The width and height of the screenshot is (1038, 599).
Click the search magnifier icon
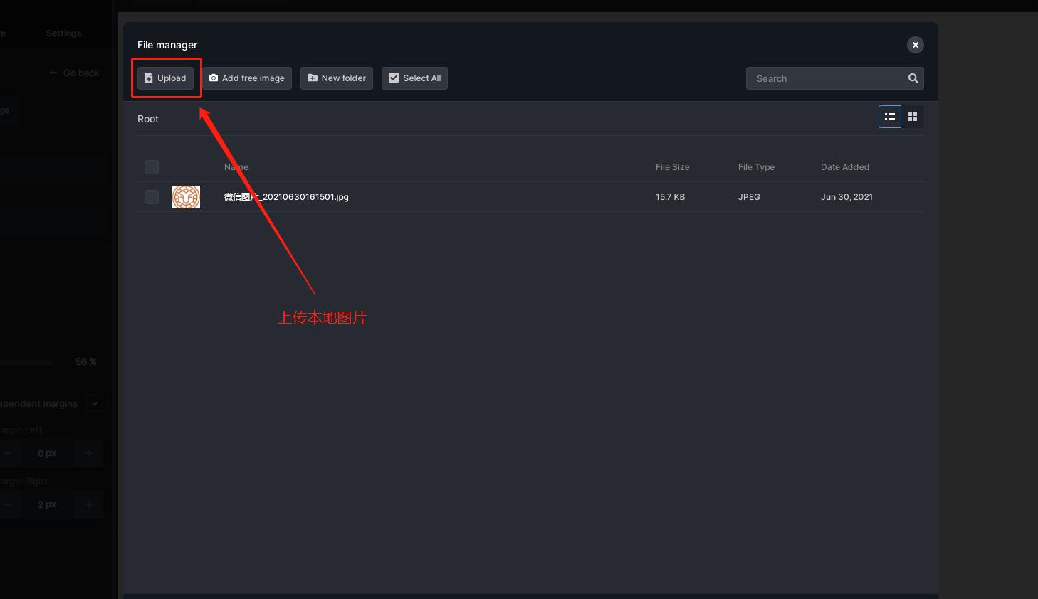pyautogui.click(x=913, y=78)
